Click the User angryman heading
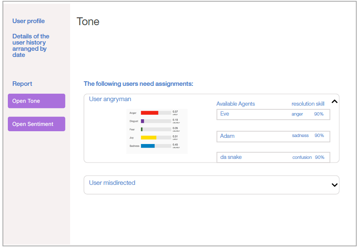 coord(110,99)
